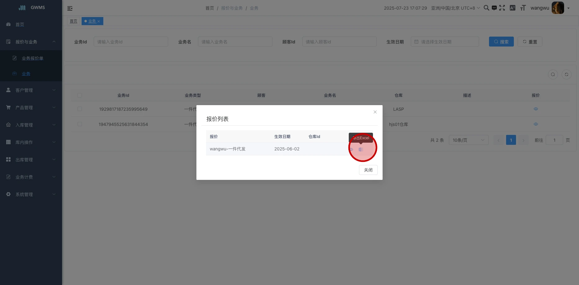Expand the 客户管理 sidebar menu
The image size is (579, 285).
coord(31,90)
